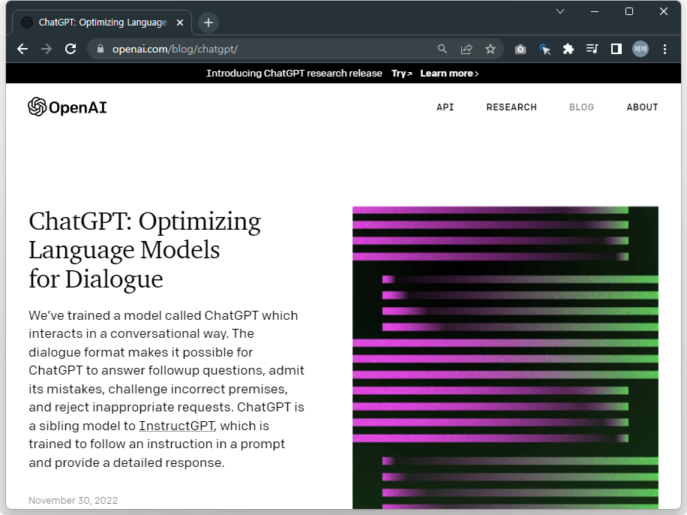Click the OpenAI logo
This screenshot has height=515, width=687.
(x=67, y=107)
